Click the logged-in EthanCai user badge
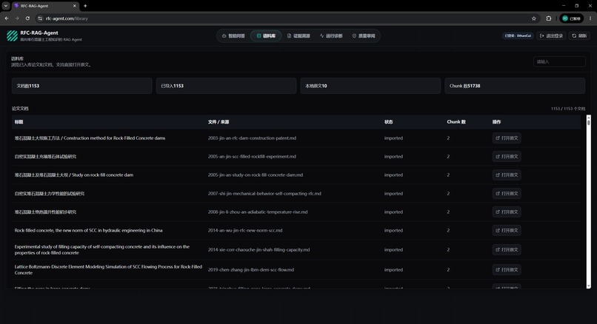 518,36
